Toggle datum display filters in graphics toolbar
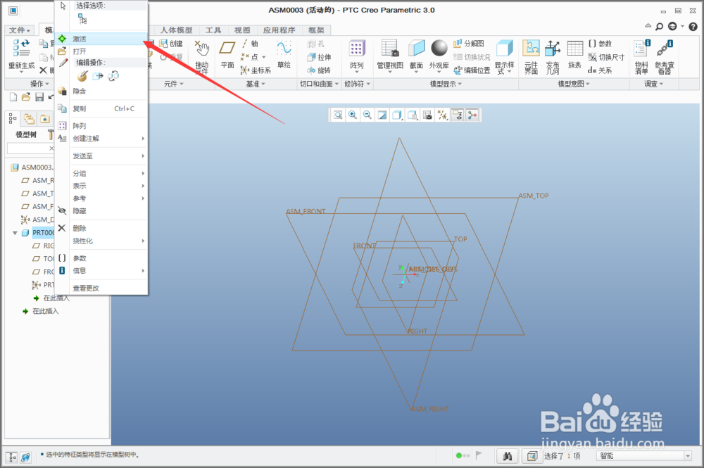Viewport: 704px width, 468px height. click(442, 115)
